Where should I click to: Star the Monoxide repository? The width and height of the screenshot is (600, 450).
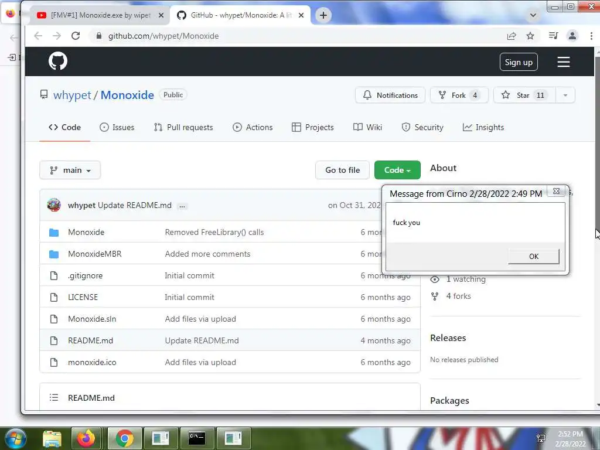pyautogui.click(x=524, y=96)
